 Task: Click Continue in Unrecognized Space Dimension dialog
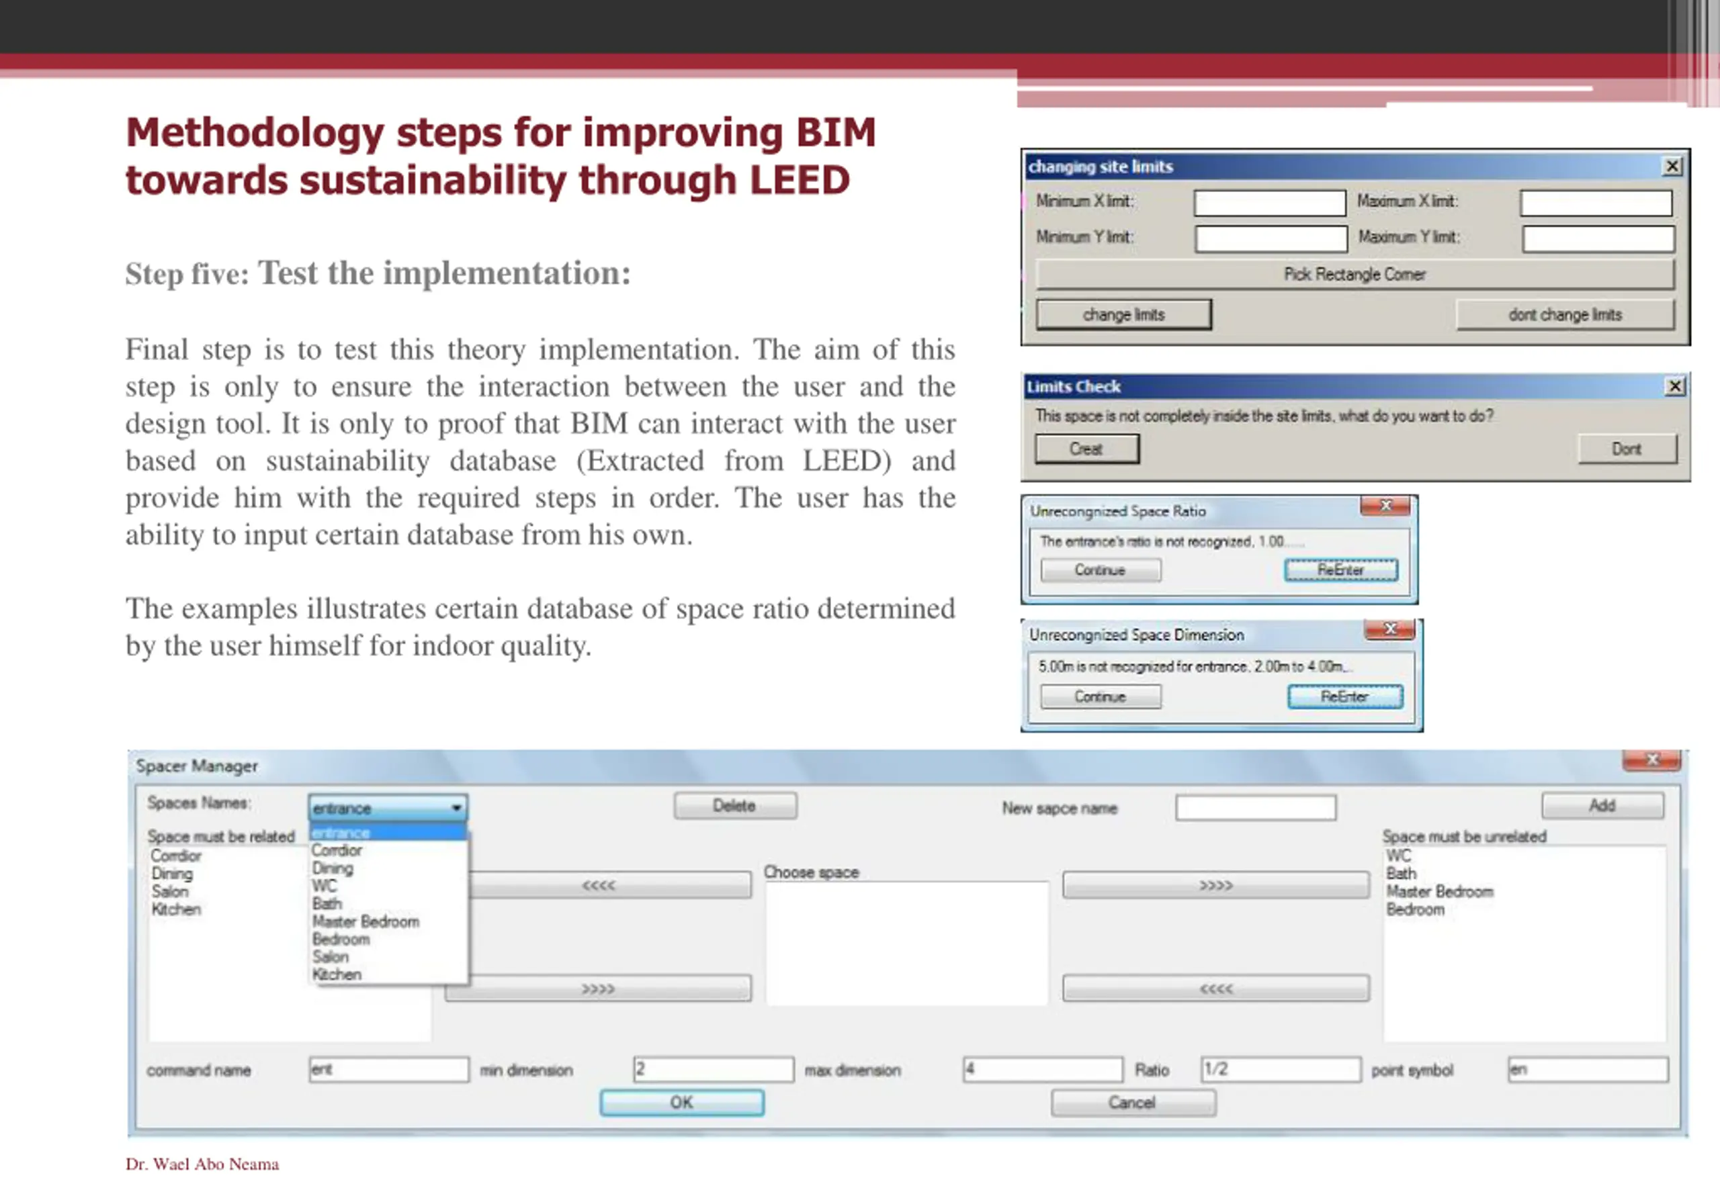point(1100,696)
